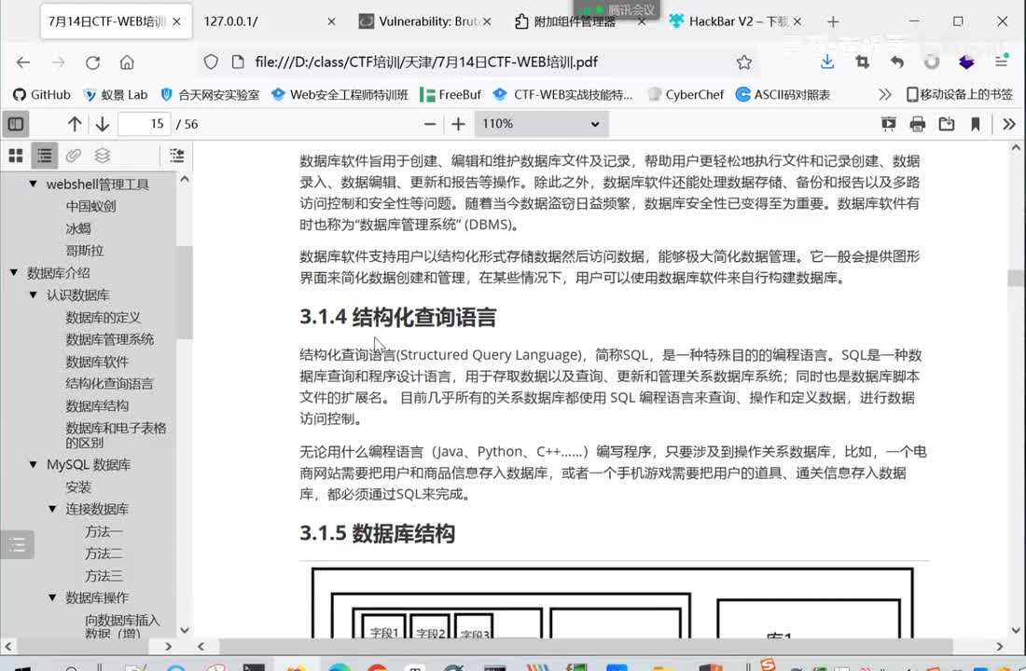The image size is (1026, 671).
Task: Open 安装 outline entry
Action: point(77,487)
